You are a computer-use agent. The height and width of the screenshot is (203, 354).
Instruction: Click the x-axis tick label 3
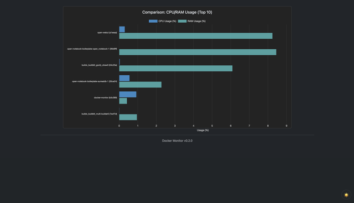(175, 126)
